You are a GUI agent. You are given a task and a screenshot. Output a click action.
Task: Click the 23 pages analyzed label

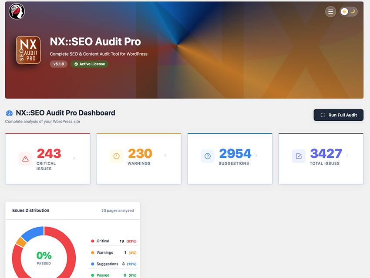(118, 210)
